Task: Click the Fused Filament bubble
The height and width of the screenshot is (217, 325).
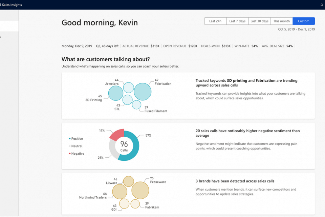Action: (x=136, y=105)
